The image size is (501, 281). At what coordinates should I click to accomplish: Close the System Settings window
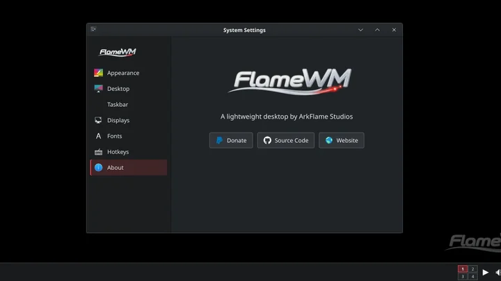(394, 30)
